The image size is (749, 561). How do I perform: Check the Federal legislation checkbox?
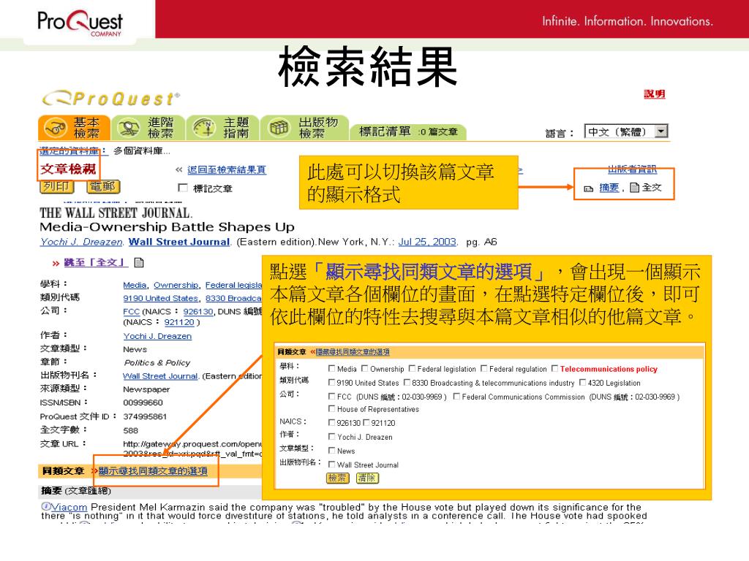[x=412, y=368]
